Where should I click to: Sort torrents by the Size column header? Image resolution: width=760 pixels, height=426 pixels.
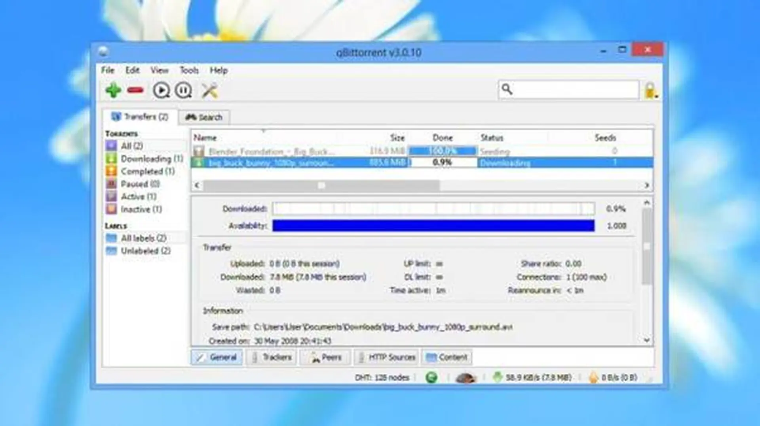point(397,138)
